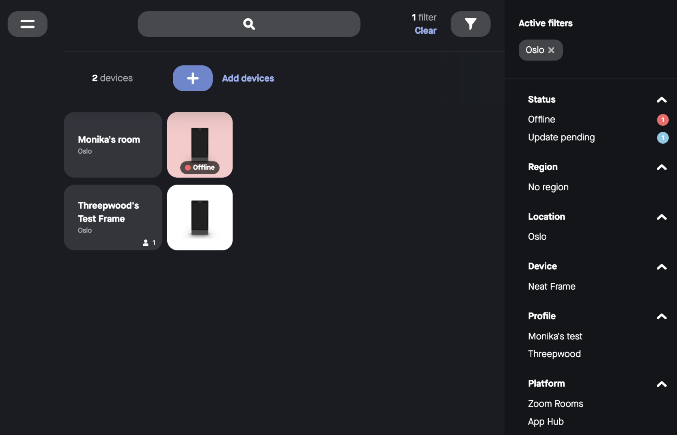Select the Zoom Rooms platform filter
This screenshot has height=435, width=677.
tap(555, 404)
